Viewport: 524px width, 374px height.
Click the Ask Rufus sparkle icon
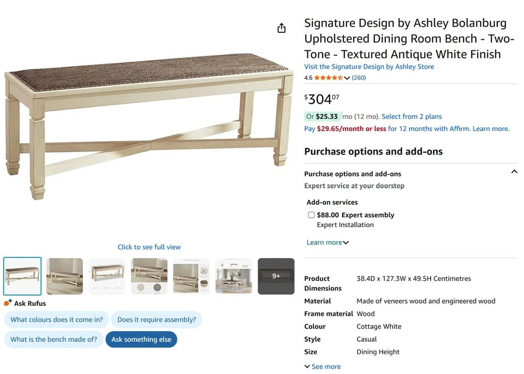[x=8, y=303]
